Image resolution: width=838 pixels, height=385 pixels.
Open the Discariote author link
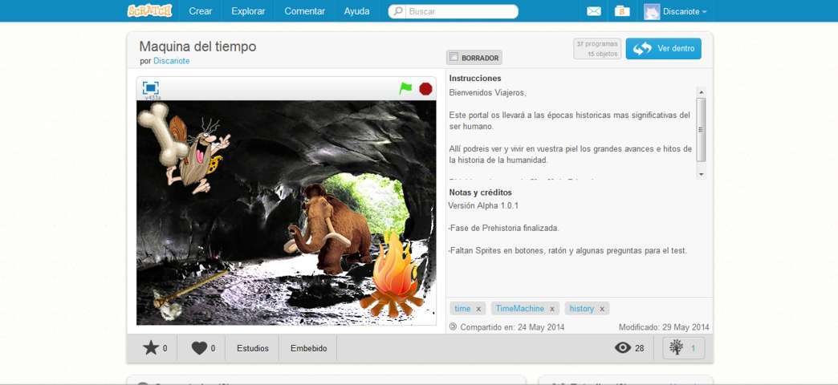pos(172,61)
